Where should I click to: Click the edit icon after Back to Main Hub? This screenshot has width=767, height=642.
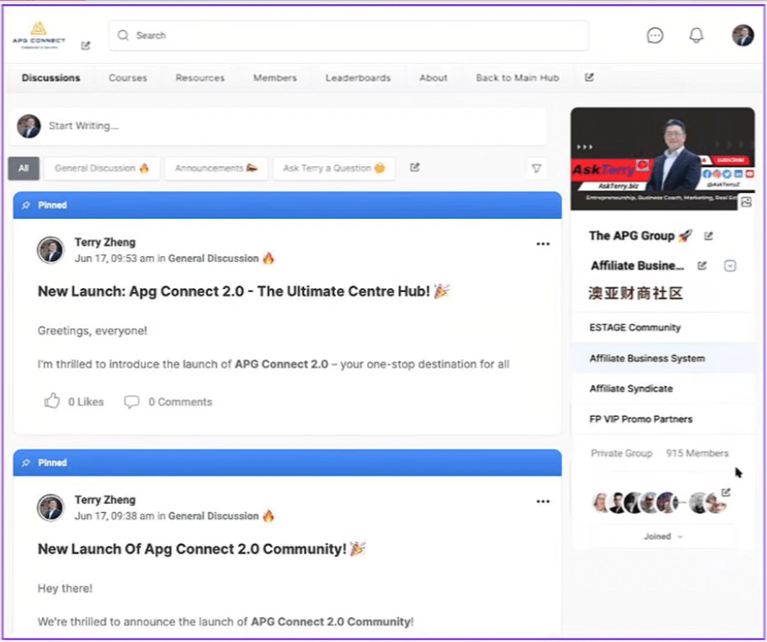point(589,77)
